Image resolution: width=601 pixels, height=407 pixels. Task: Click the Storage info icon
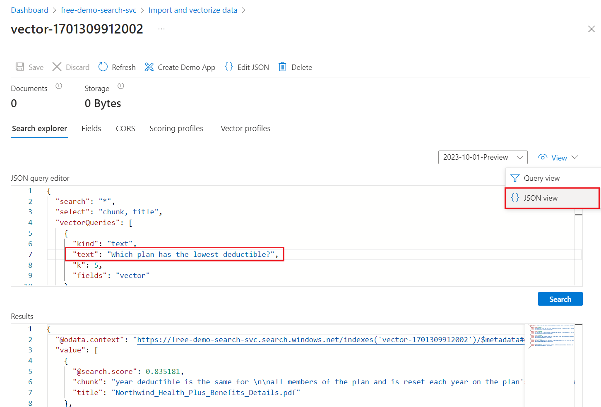coord(121,86)
